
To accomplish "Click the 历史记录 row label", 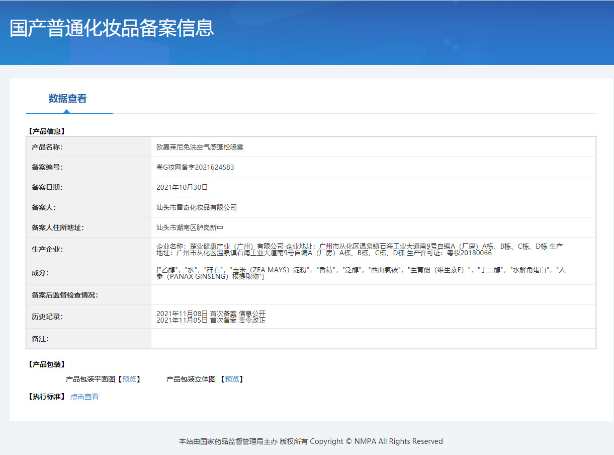I will pos(47,317).
